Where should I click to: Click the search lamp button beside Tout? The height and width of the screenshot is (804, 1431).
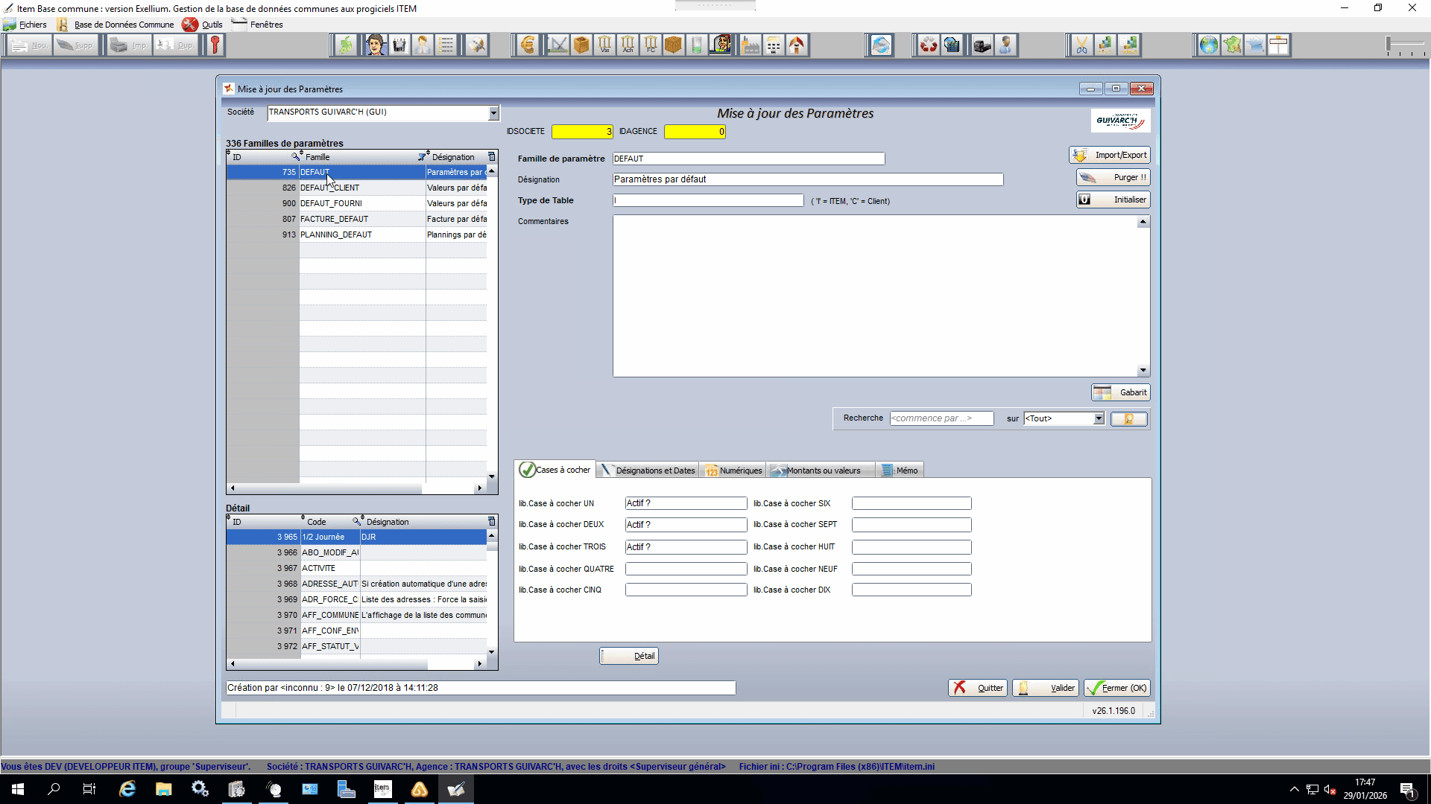tap(1129, 419)
